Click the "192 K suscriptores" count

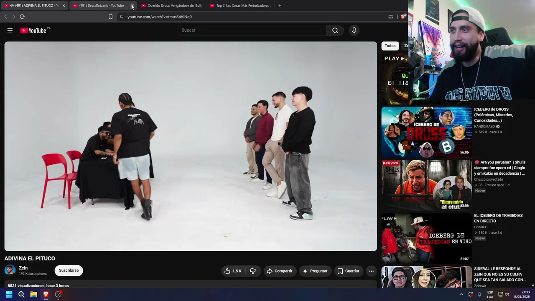[33, 274]
